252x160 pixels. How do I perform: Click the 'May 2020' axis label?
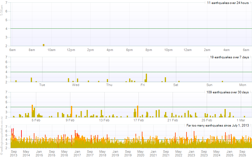pos(141,153)
